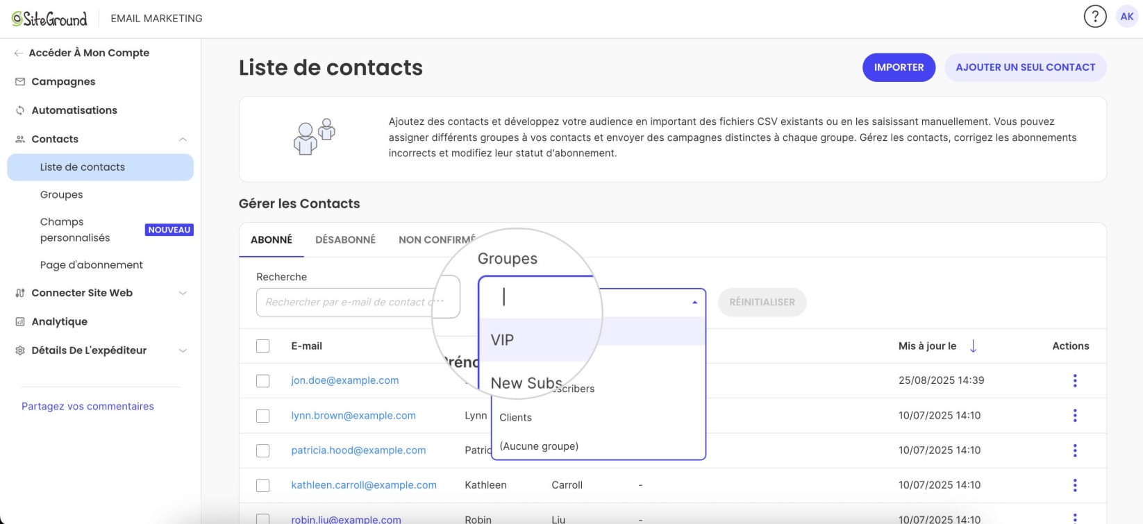Open actions menu for patricia.hood@example.com

tap(1075, 450)
